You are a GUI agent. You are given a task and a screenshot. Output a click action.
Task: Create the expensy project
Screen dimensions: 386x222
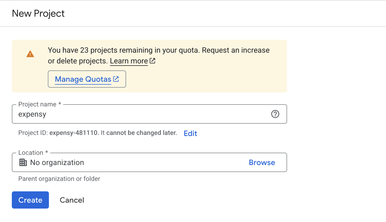click(30, 200)
